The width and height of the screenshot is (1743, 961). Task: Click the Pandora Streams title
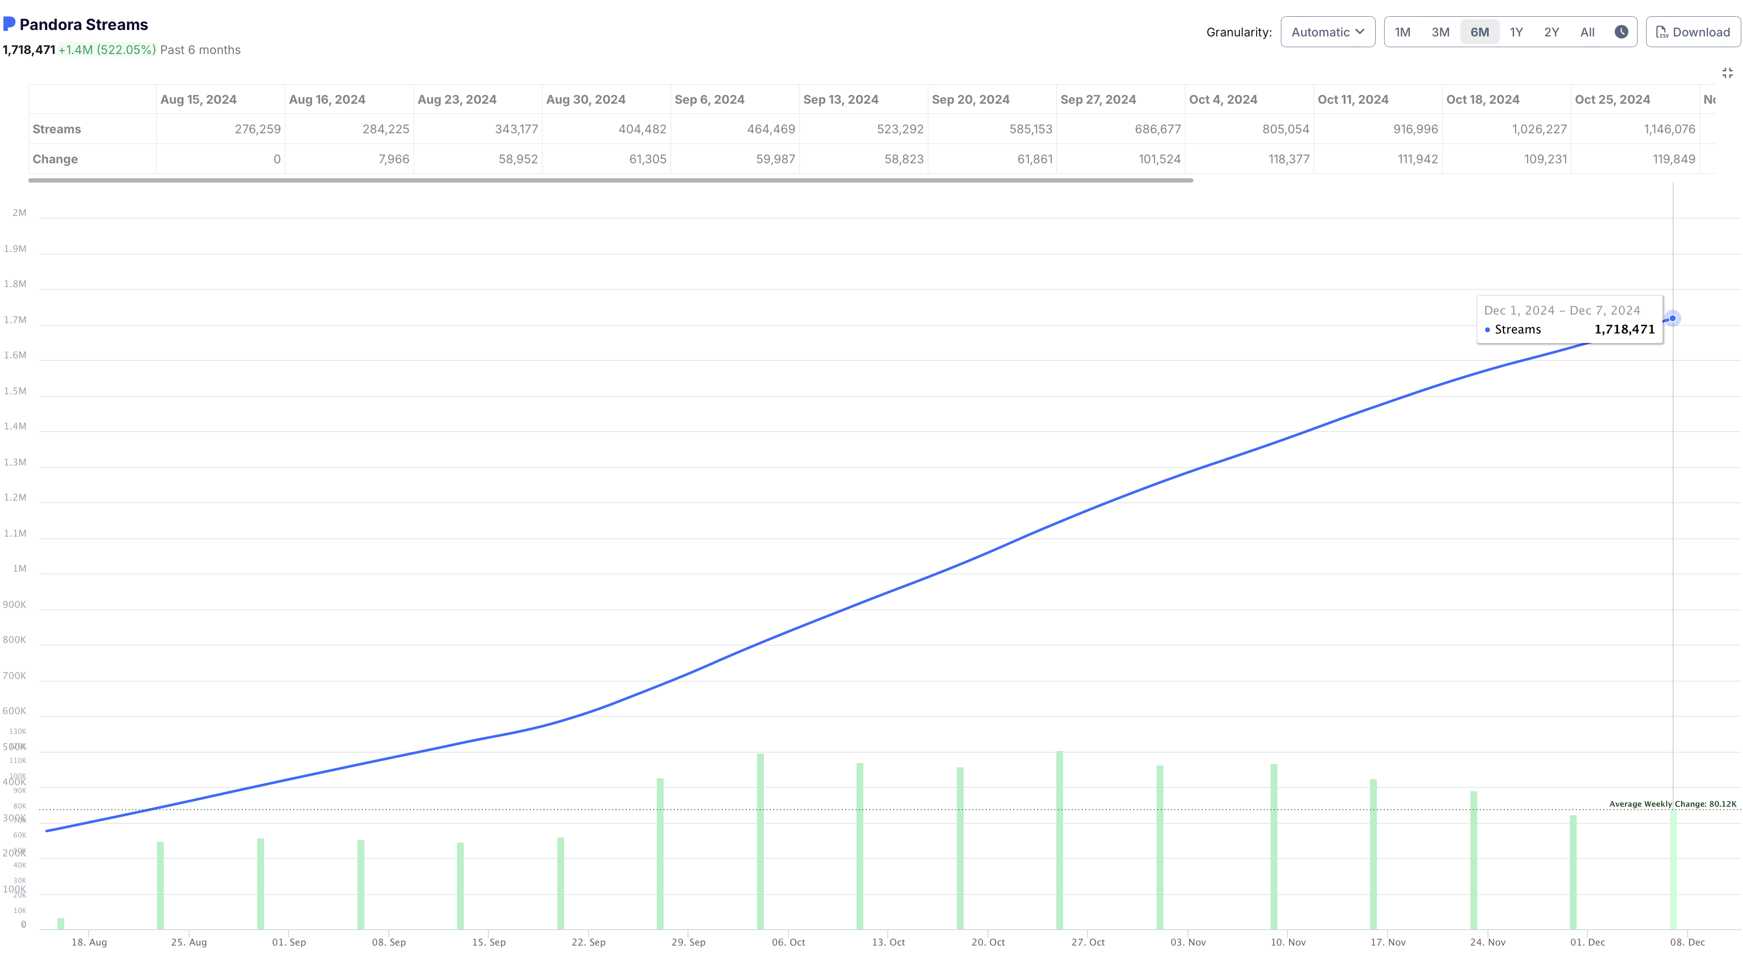[x=84, y=24]
